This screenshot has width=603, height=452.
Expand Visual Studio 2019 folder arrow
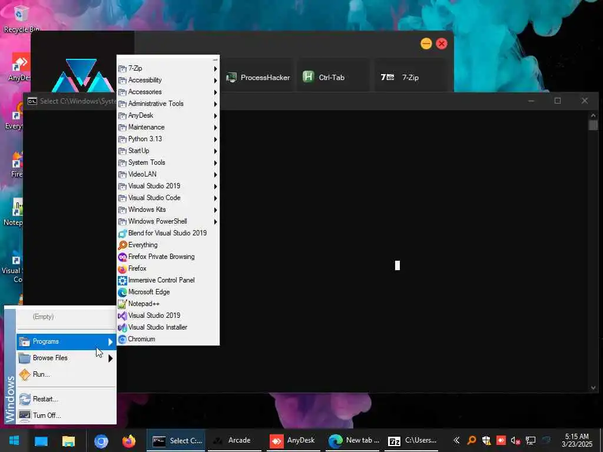click(216, 187)
